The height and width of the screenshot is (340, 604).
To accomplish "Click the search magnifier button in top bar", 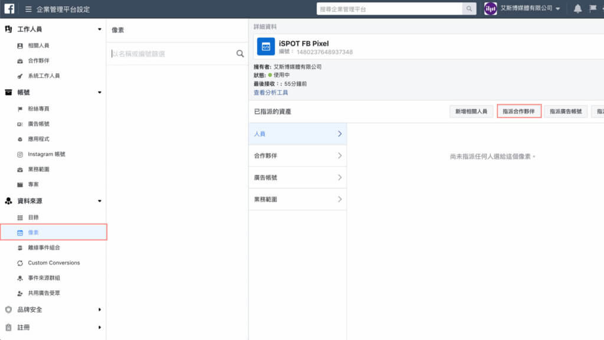I will [469, 9].
